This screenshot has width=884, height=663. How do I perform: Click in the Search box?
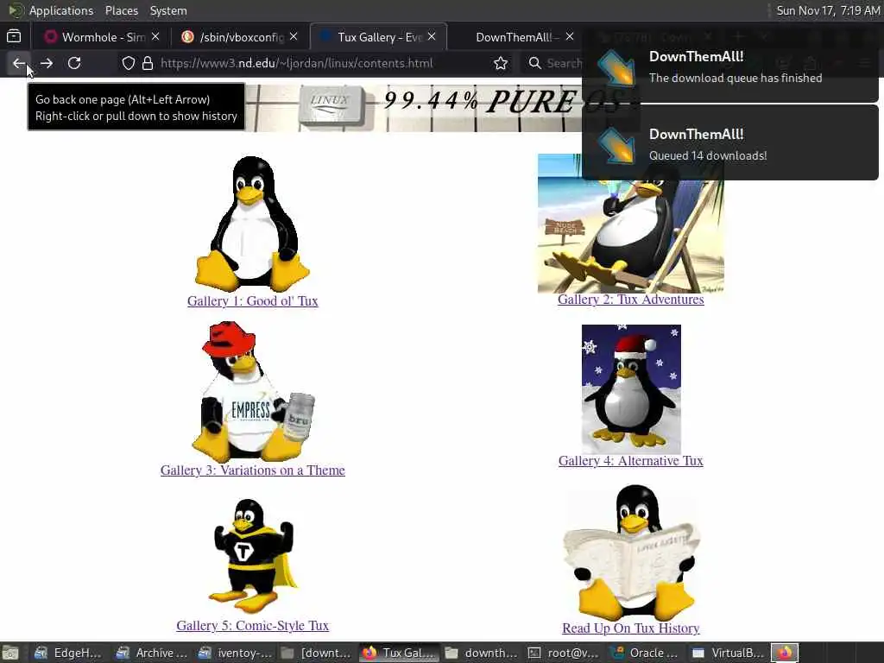click(x=564, y=63)
